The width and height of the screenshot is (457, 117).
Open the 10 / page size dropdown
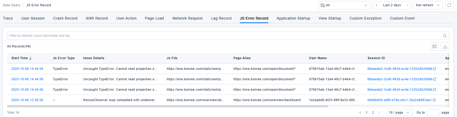coord(399,113)
